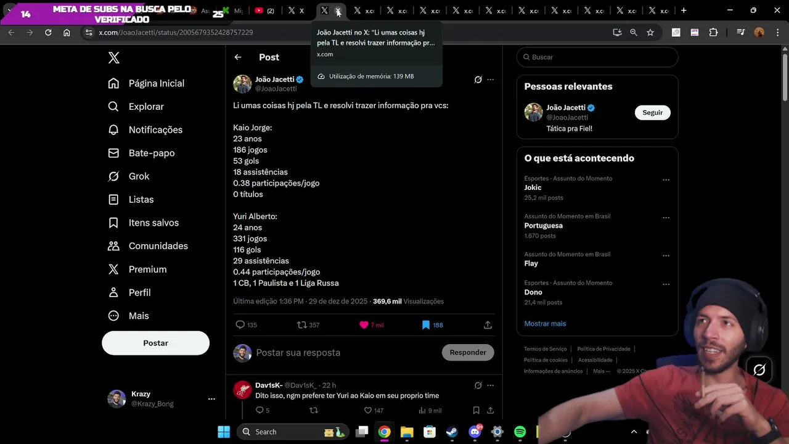This screenshot has height=444, width=789.
Task: Share the Dav1sK- reply
Action: 491,411
